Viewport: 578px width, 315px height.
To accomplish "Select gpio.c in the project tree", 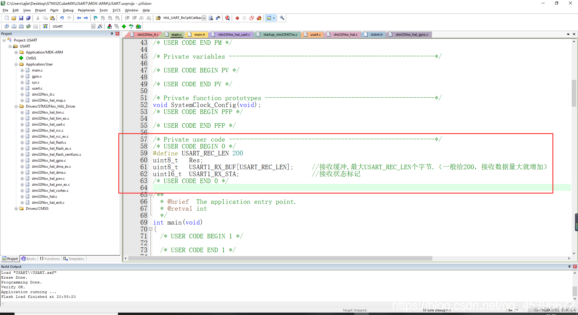I will [37, 76].
